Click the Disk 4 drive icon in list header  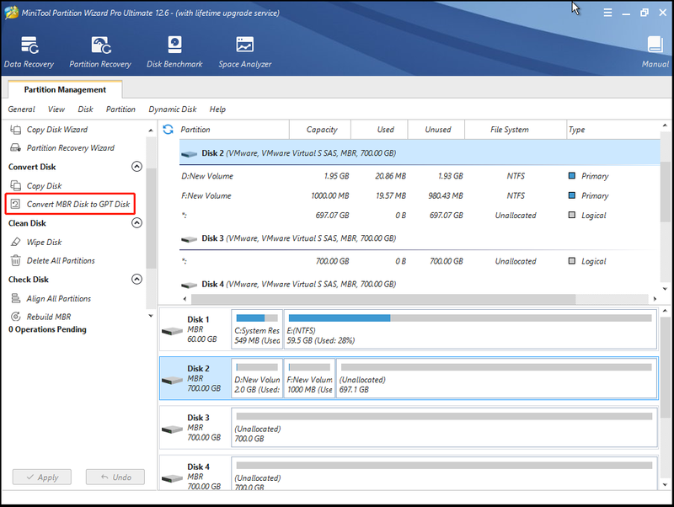point(189,285)
